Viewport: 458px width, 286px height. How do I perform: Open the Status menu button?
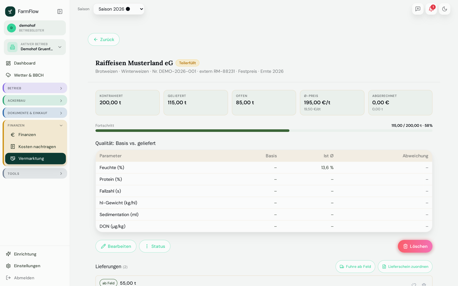(155, 246)
